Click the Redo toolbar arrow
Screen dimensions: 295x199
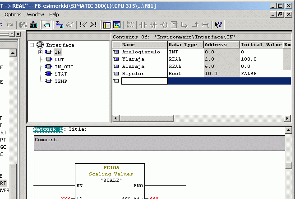coord(10,25)
